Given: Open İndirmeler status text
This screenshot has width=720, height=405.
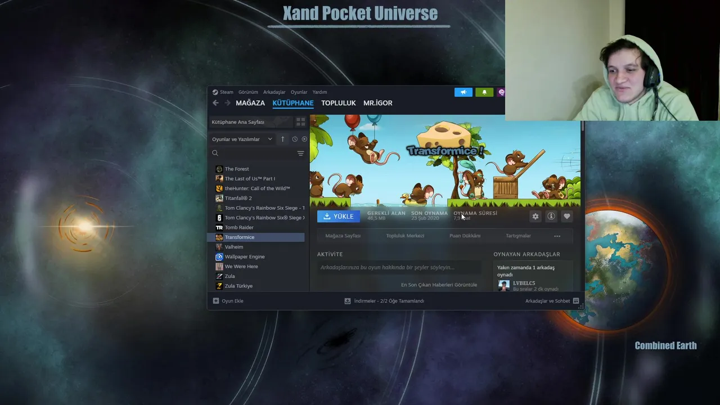Looking at the screenshot, I should click(389, 301).
